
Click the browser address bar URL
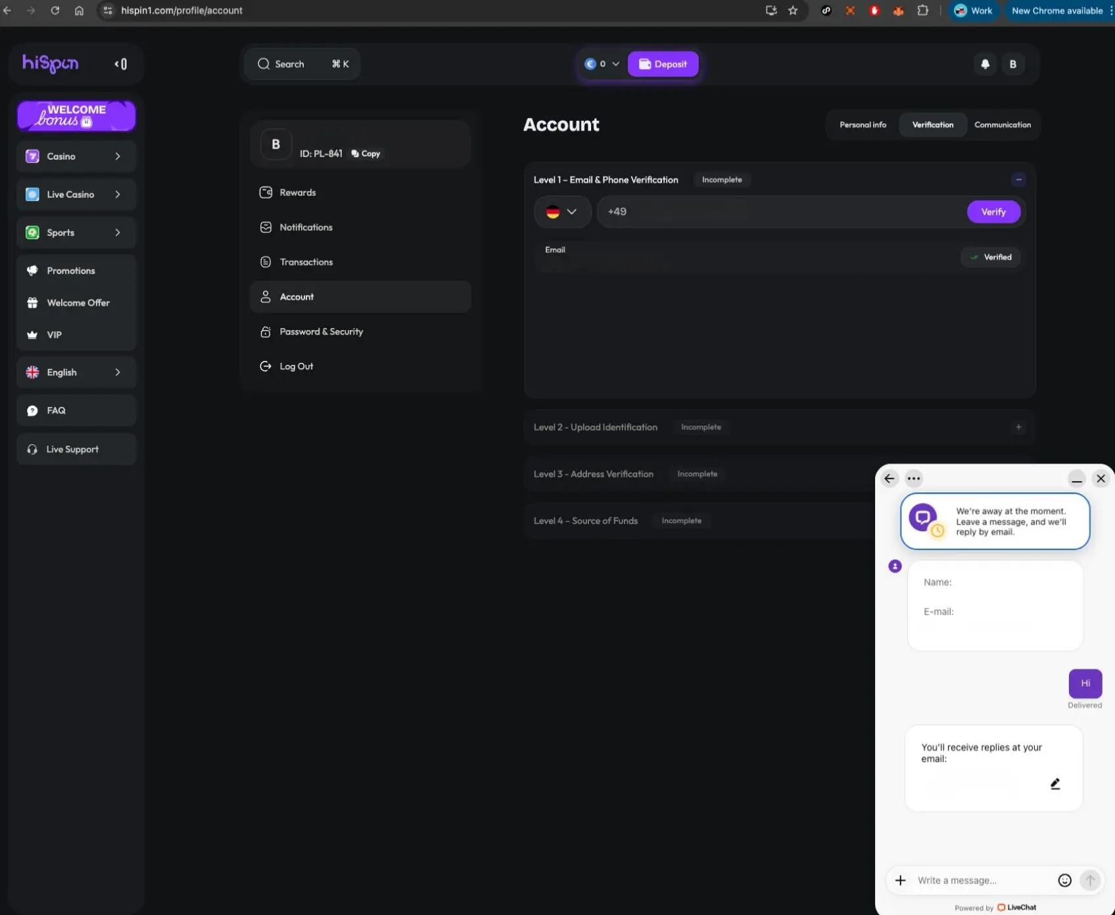click(x=181, y=11)
